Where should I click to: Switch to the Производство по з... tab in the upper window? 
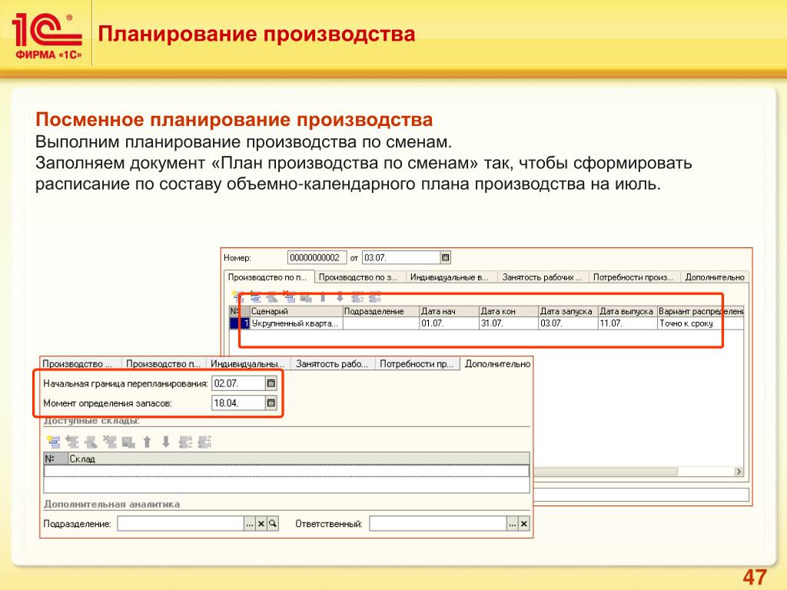tap(360, 277)
